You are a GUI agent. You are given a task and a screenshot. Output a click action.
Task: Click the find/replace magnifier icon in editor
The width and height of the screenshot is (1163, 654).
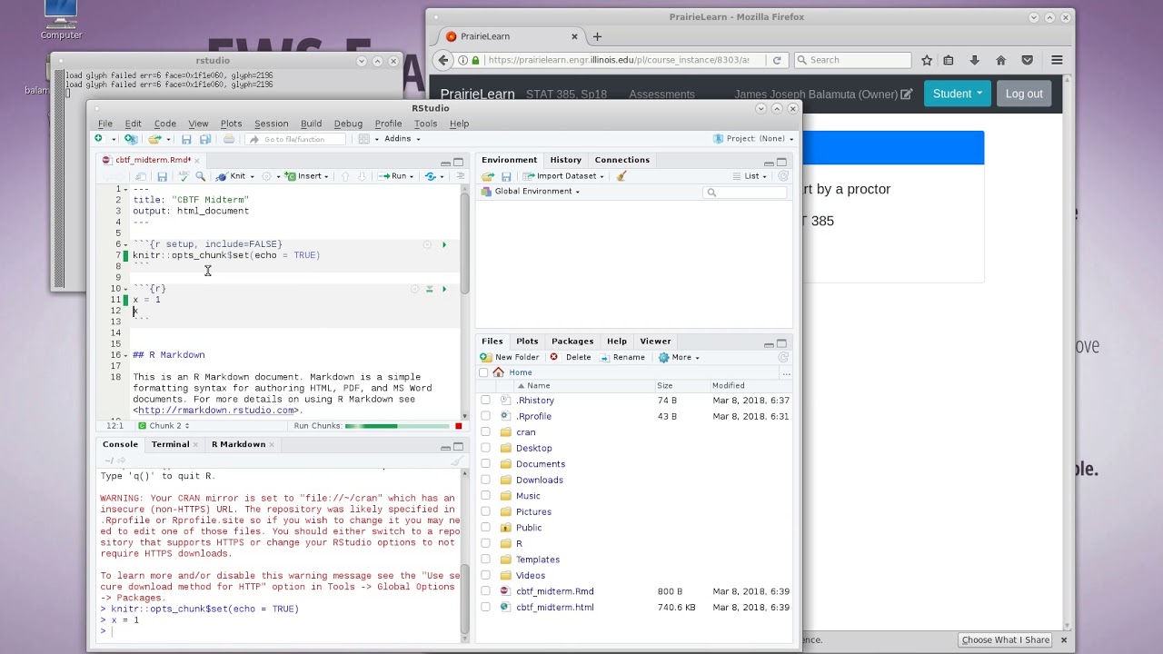pyautogui.click(x=200, y=176)
